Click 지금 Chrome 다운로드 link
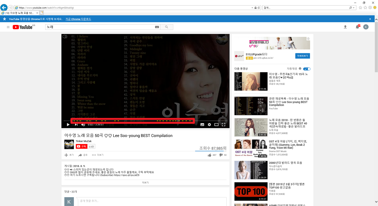This screenshot has height=206, width=378. point(78,19)
